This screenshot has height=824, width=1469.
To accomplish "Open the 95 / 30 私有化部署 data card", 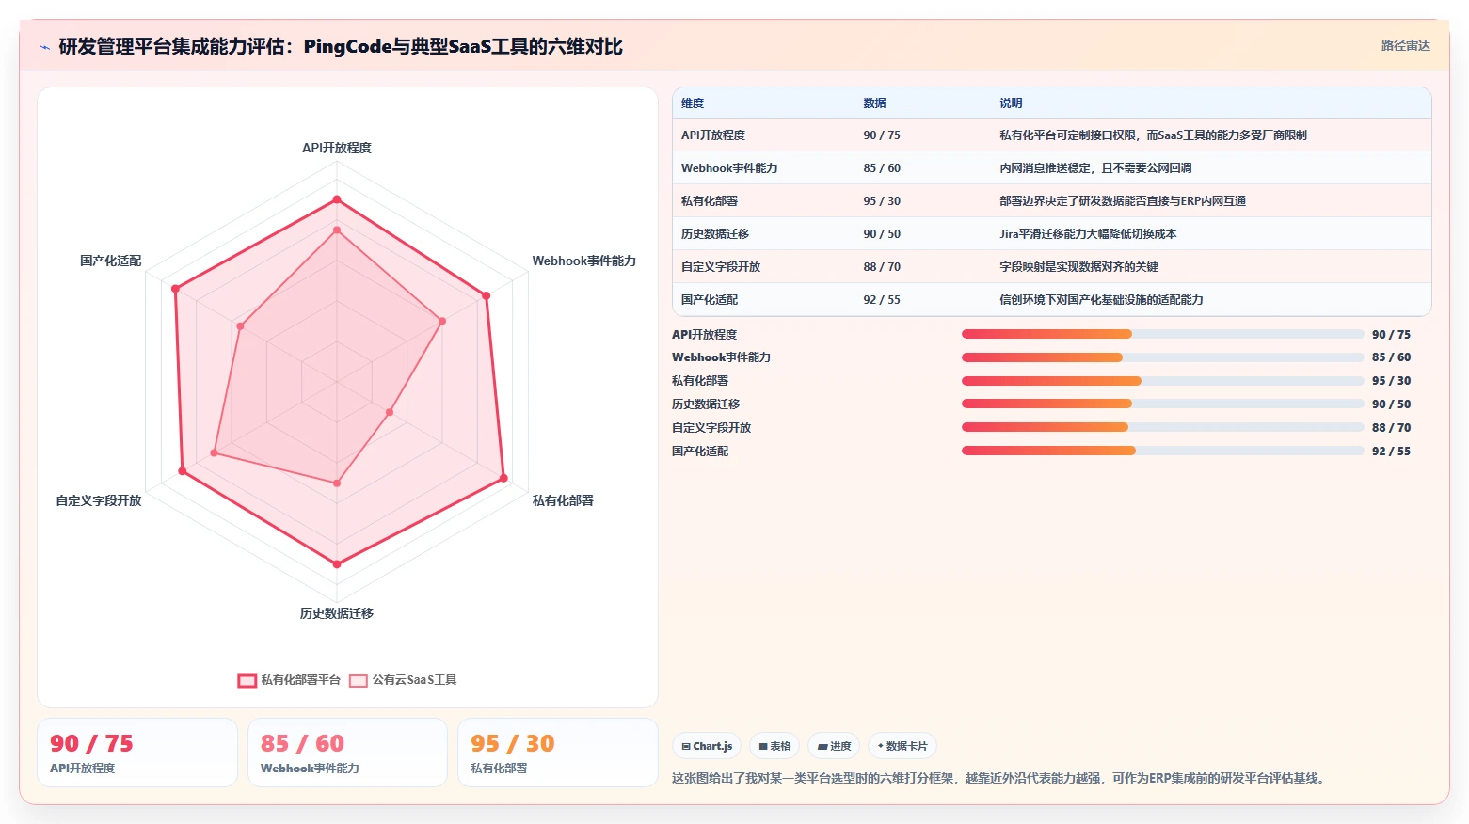I will pos(557,753).
